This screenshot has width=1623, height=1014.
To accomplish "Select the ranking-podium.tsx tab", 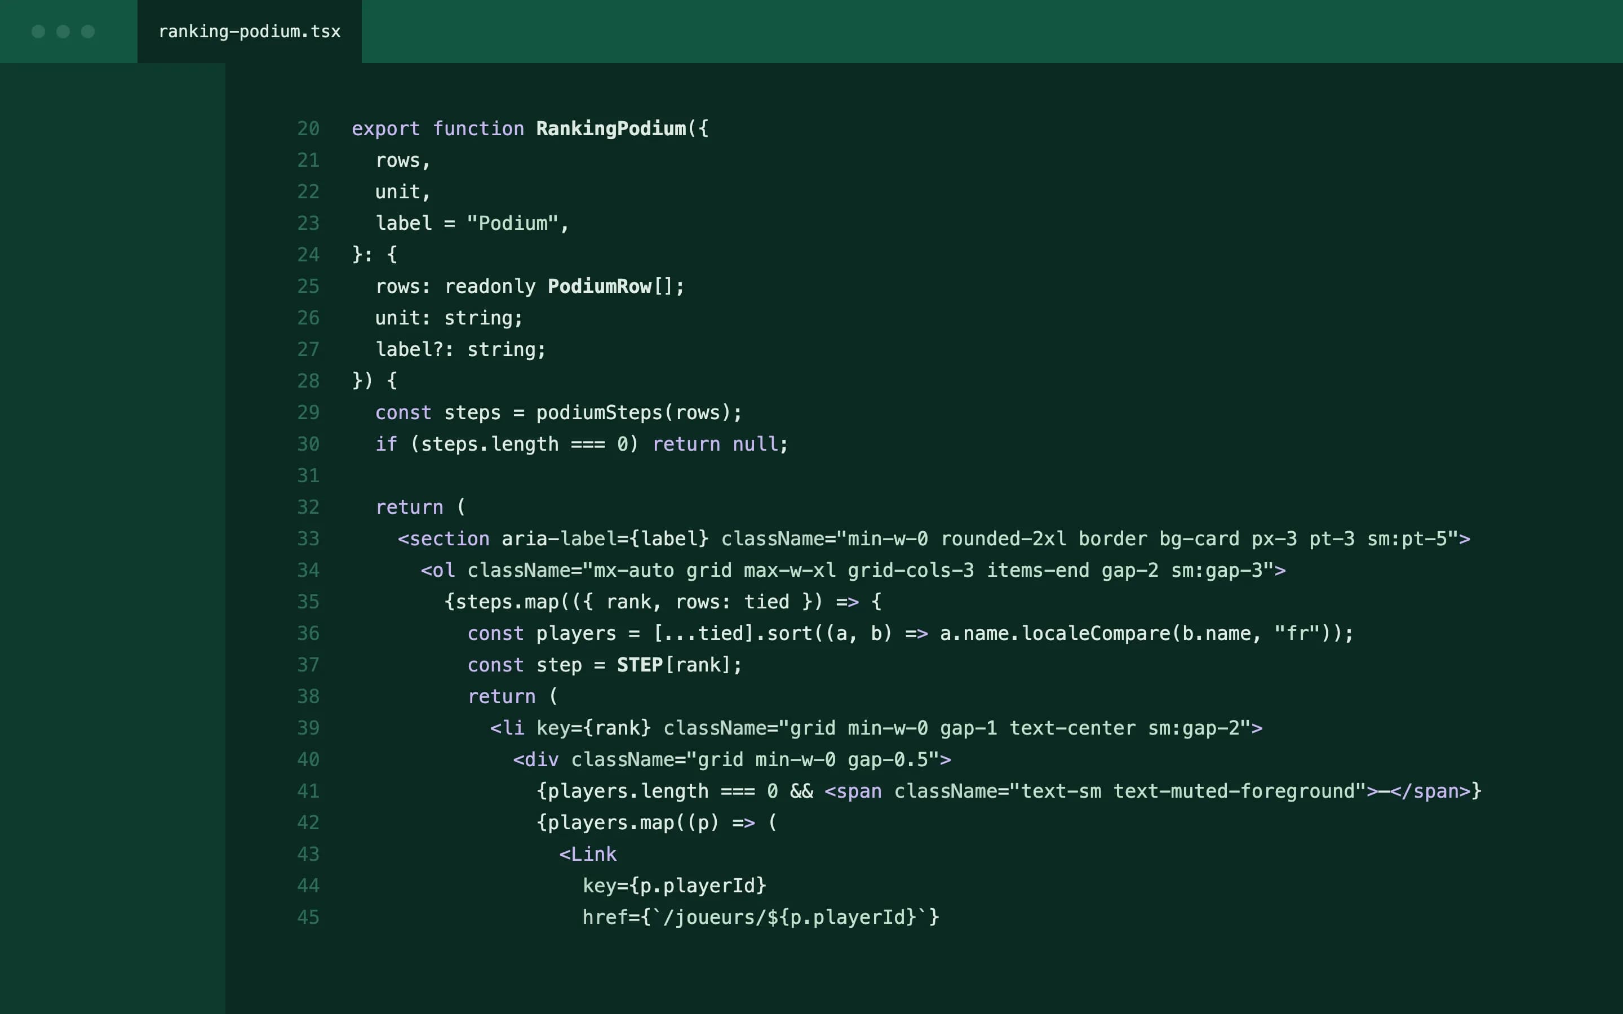I will [250, 32].
